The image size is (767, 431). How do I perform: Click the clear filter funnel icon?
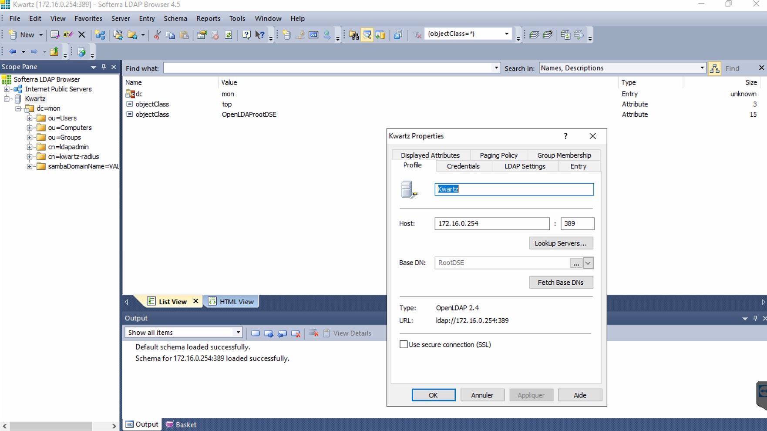point(417,35)
